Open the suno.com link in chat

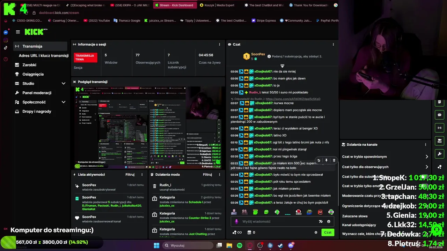(x=293, y=99)
